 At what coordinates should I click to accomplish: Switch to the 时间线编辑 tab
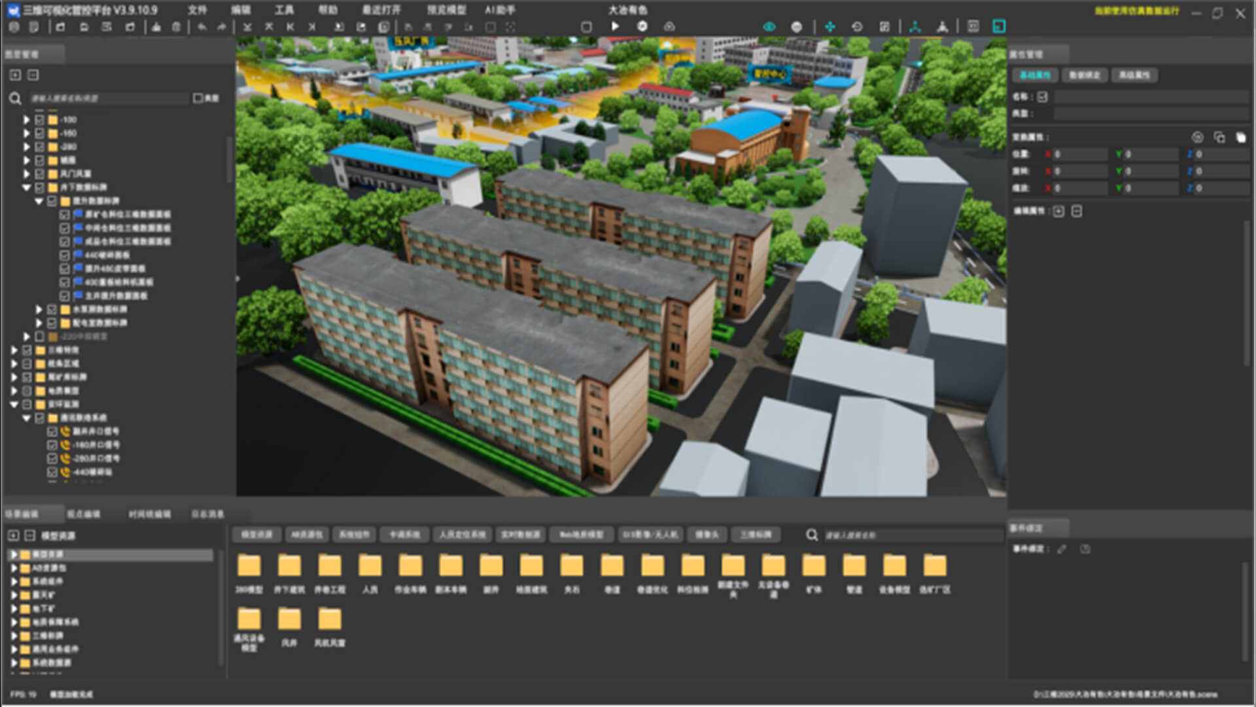coord(150,514)
